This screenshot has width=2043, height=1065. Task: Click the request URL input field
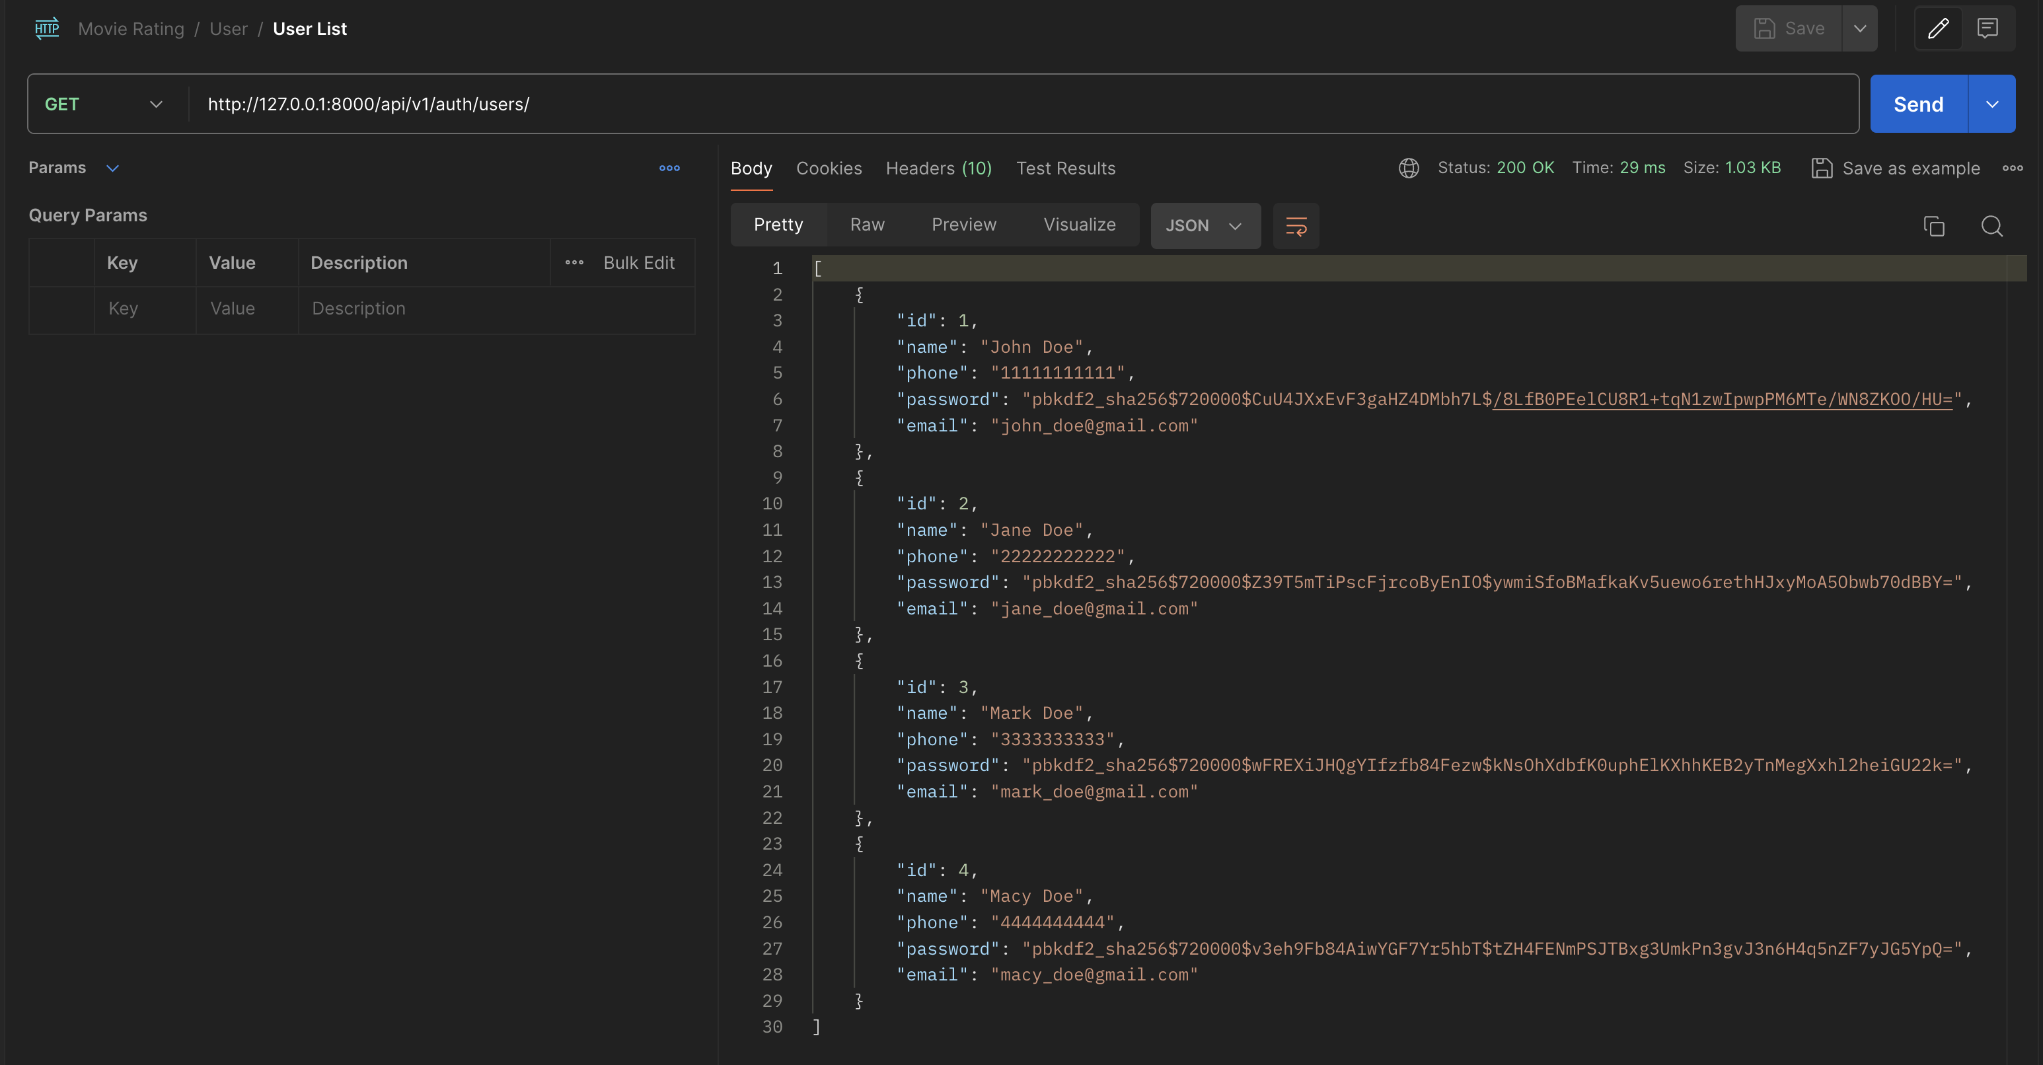[1023, 104]
